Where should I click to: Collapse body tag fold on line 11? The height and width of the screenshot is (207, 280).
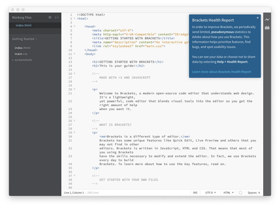(x=75, y=54)
